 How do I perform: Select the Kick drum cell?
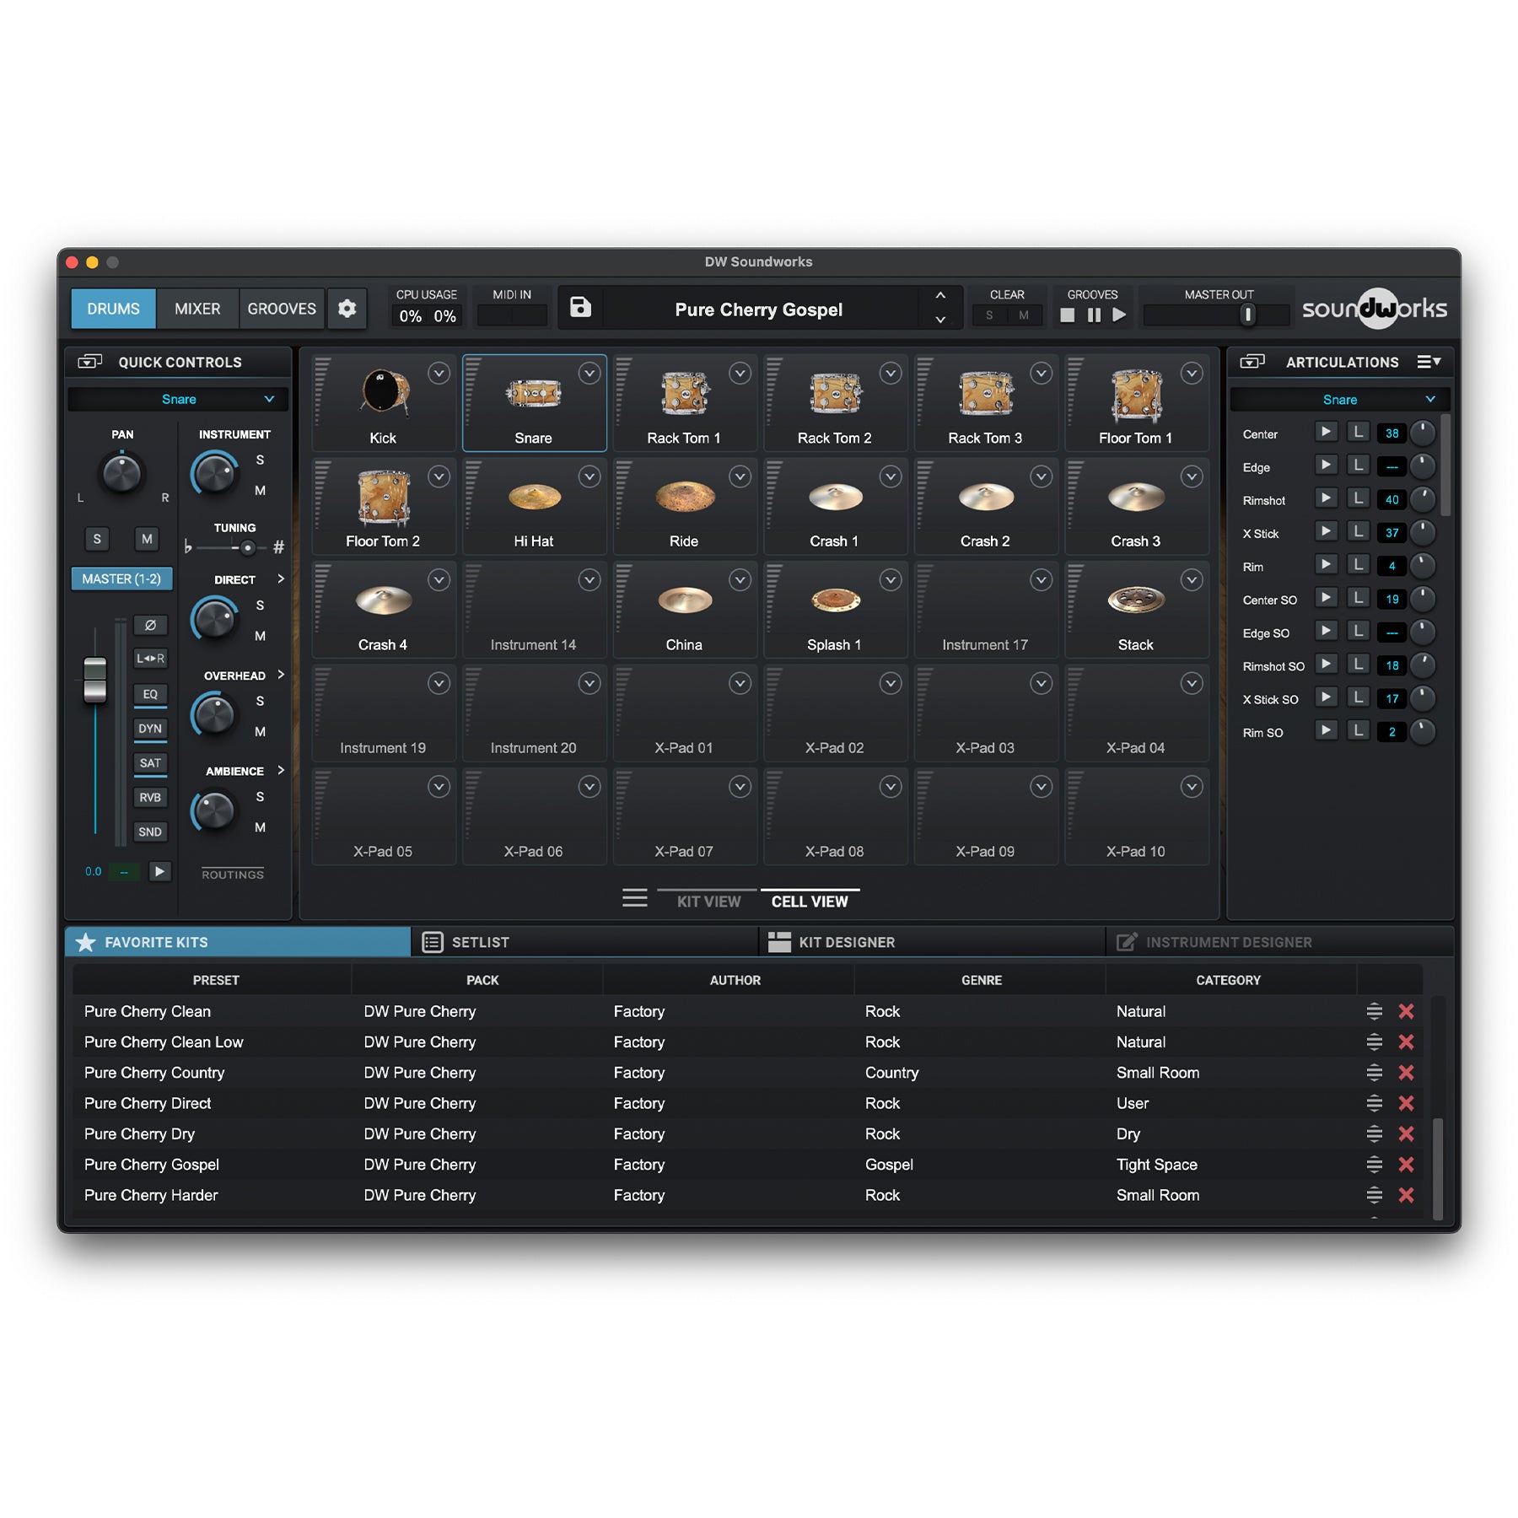pyautogui.click(x=384, y=403)
